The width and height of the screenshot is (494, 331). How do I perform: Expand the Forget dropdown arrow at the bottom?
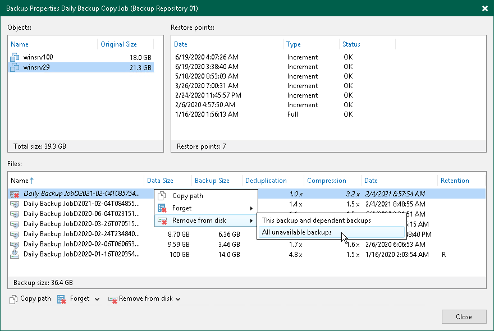click(x=96, y=298)
